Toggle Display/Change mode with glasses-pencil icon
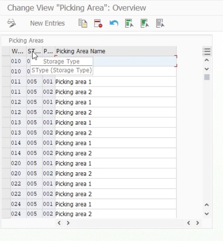The width and height of the screenshot is (223, 241). pyautogui.click(x=11, y=23)
